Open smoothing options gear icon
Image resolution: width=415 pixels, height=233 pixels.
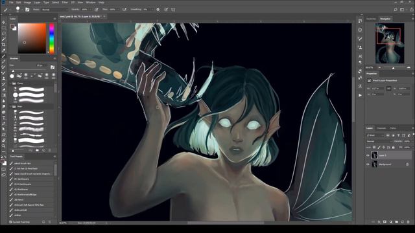coord(158,10)
